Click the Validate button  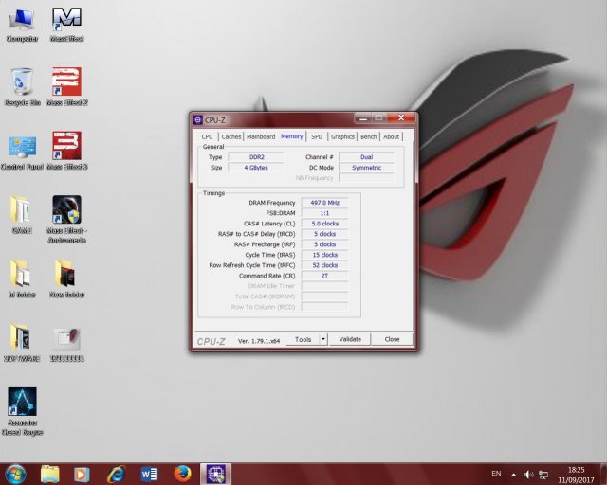[x=350, y=339]
